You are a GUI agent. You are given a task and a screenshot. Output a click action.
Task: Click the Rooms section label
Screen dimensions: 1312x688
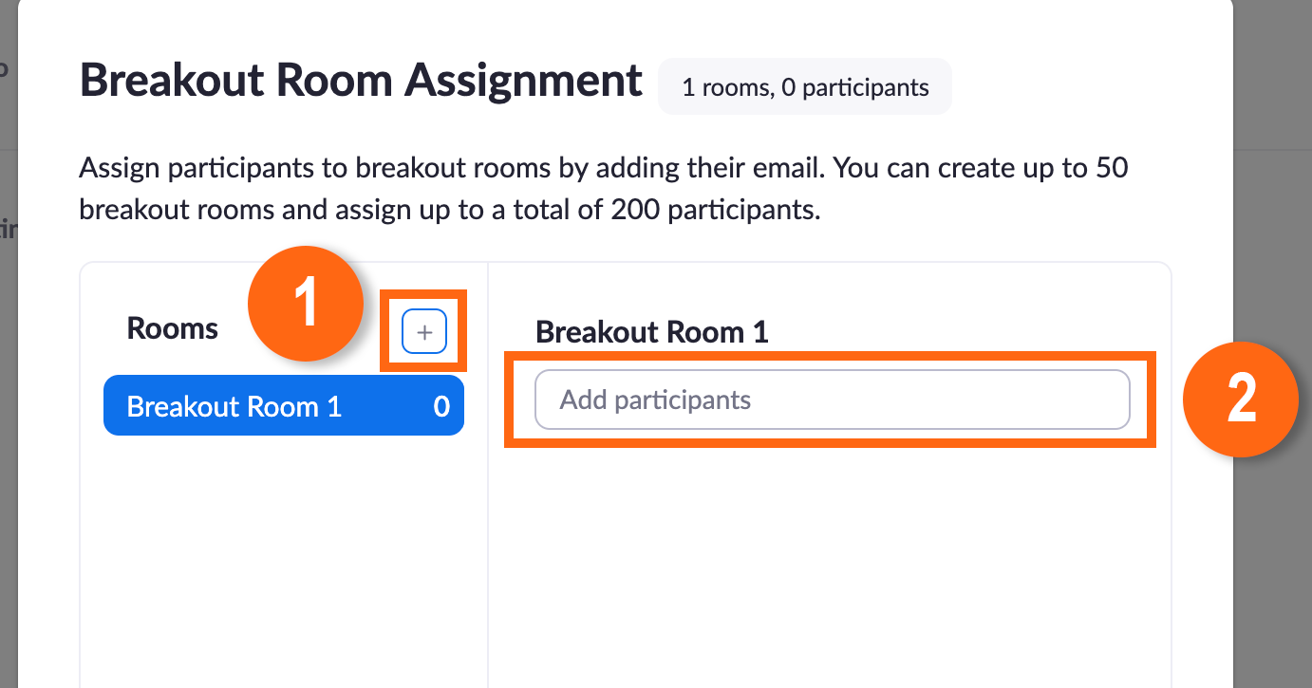[173, 329]
